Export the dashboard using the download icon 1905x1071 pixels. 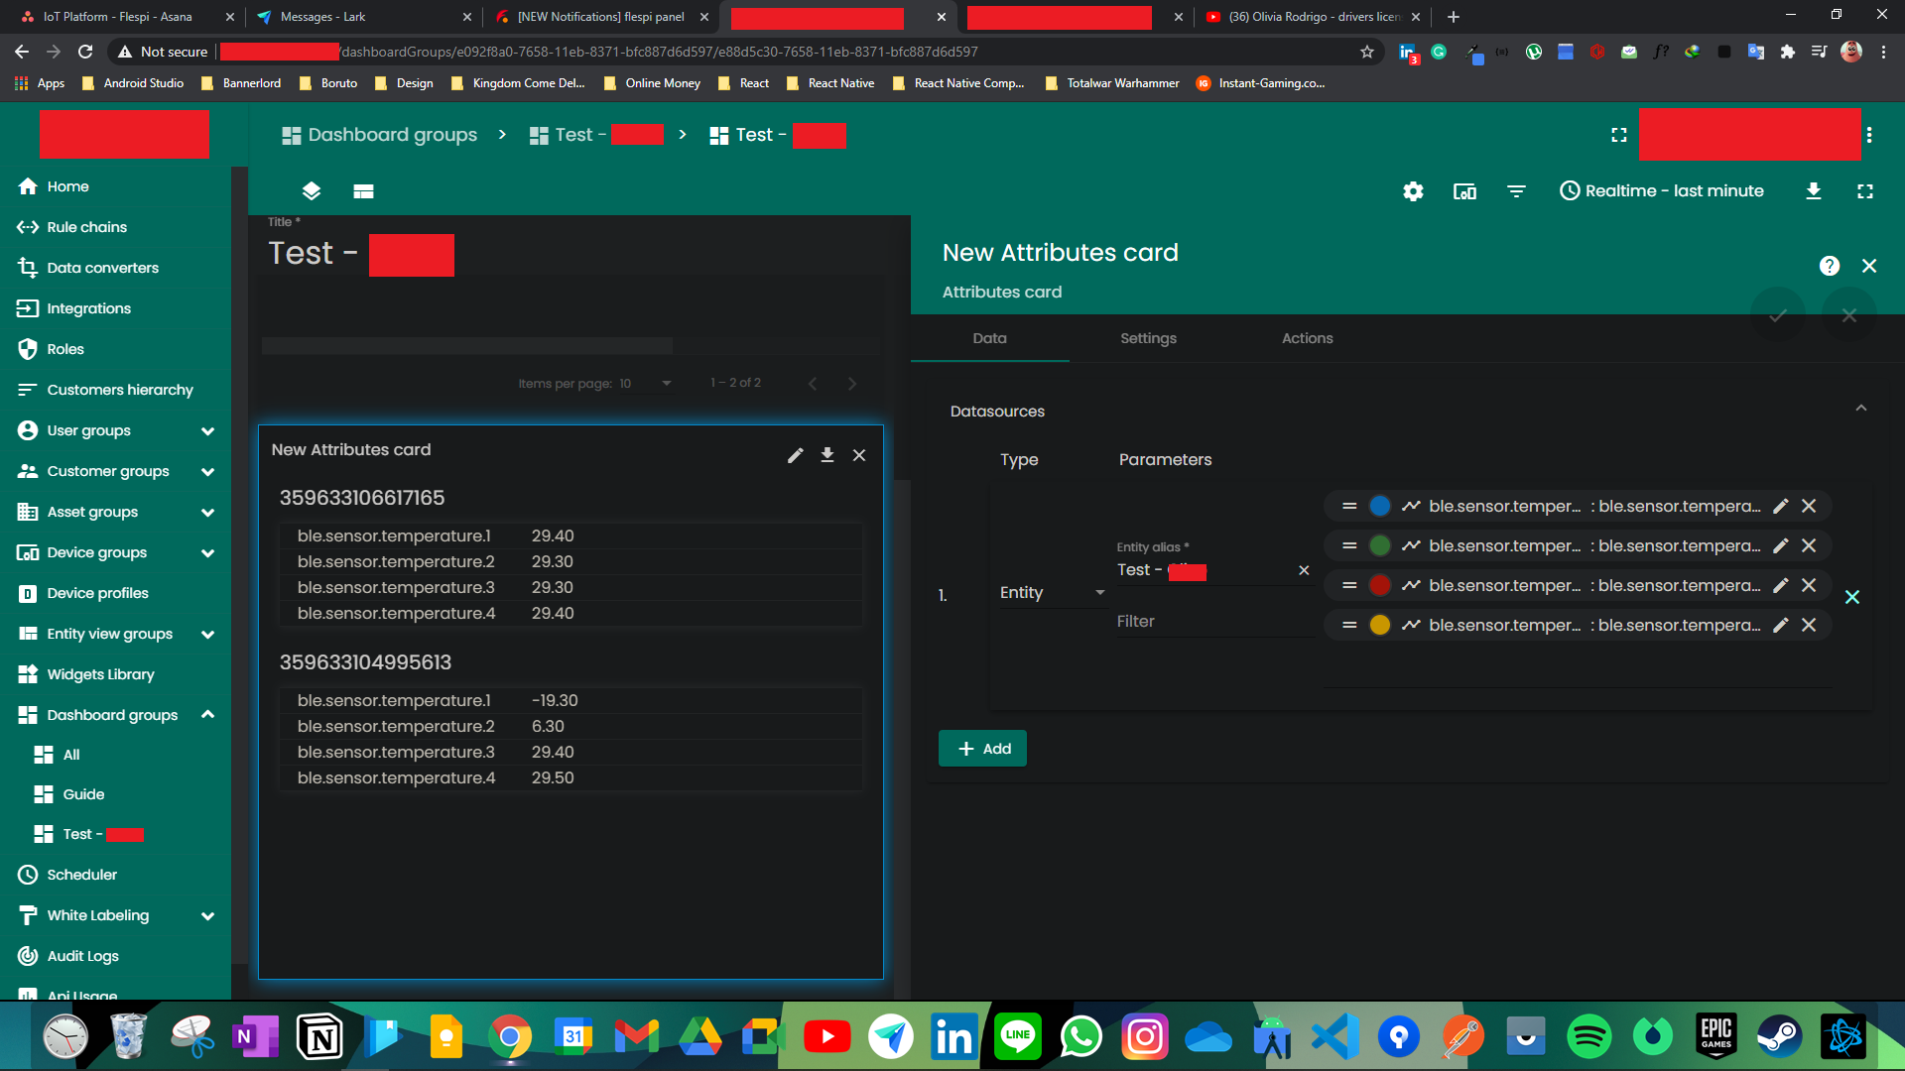tap(1814, 190)
